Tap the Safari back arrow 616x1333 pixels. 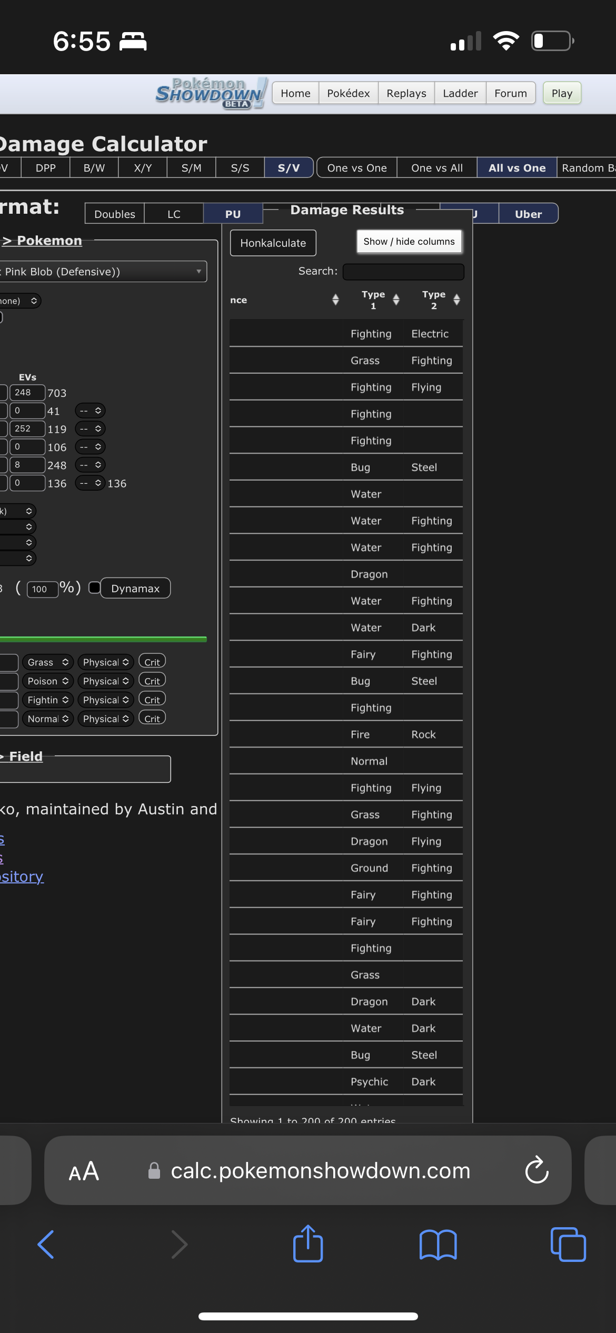pos(46,1245)
